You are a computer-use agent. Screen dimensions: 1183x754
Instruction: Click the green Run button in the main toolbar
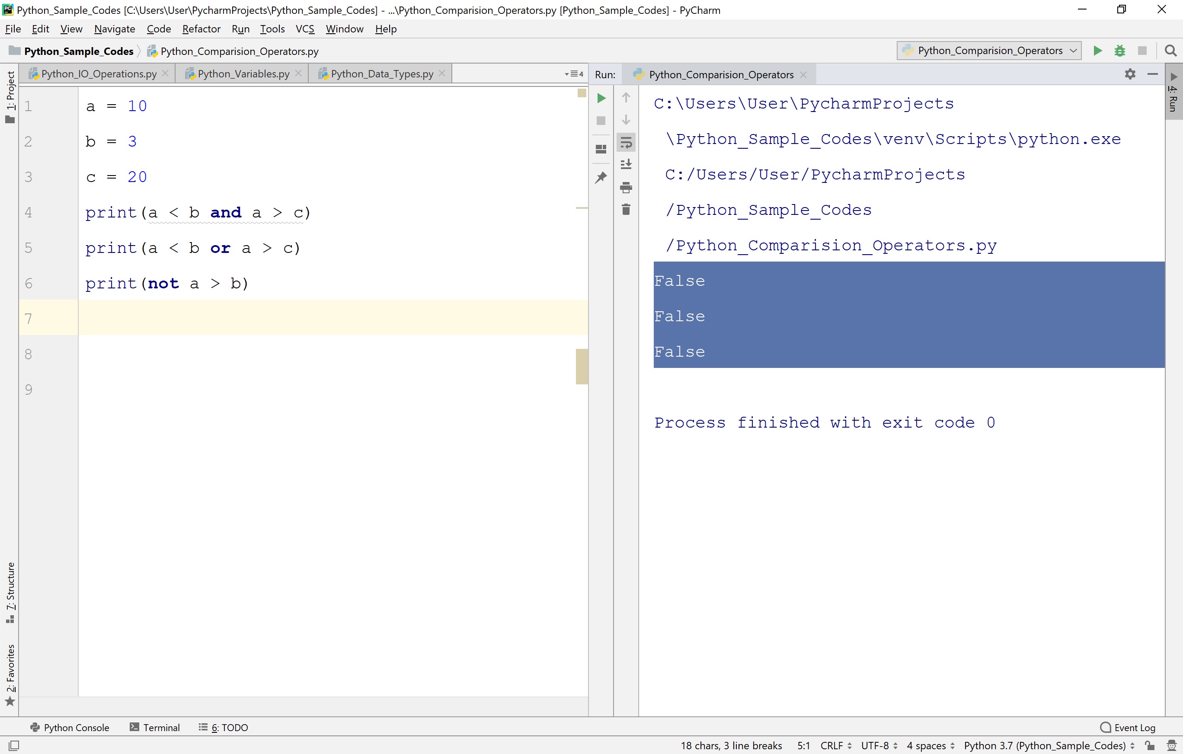tap(1097, 51)
